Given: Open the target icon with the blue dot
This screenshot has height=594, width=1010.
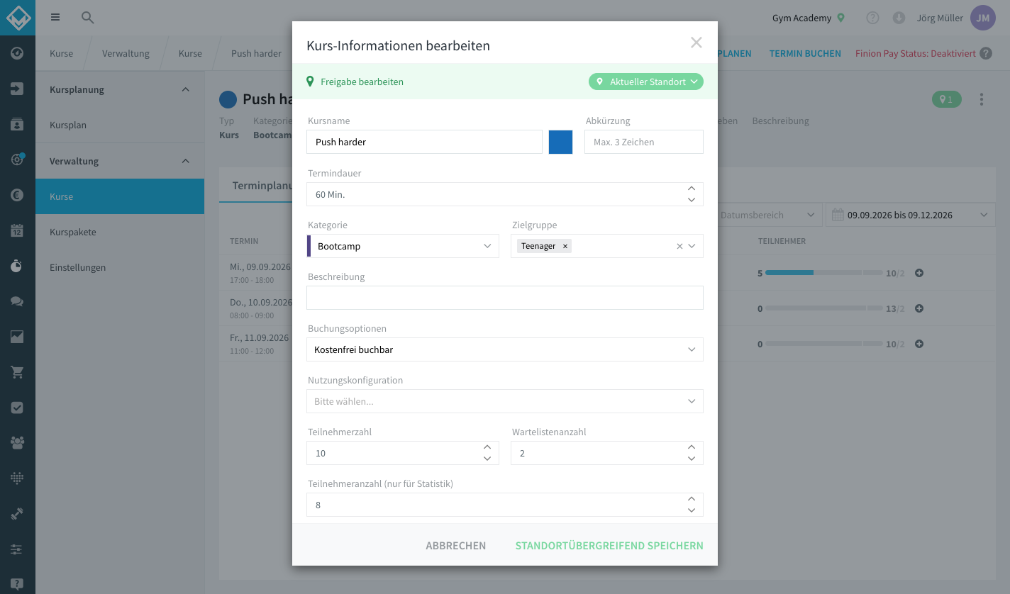Looking at the screenshot, I should tap(18, 159).
